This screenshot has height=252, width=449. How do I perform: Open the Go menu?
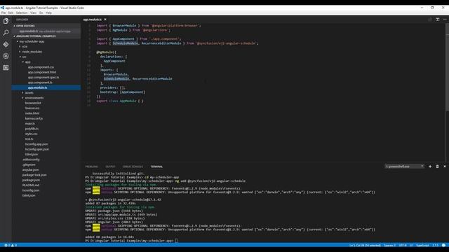(41, 13)
